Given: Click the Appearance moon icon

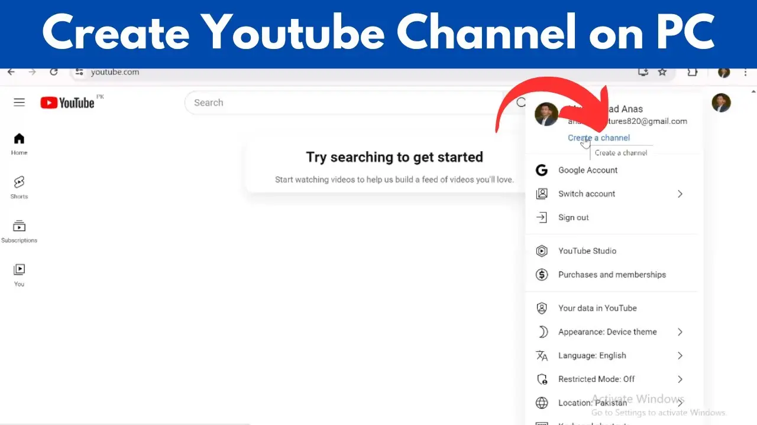Looking at the screenshot, I should pyautogui.click(x=542, y=332).
